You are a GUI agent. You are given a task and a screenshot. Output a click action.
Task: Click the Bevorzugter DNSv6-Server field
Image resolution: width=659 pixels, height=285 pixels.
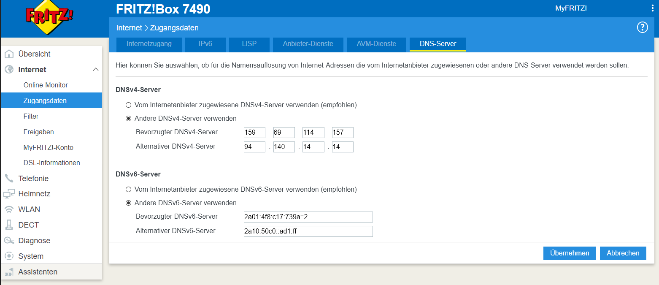click(x=308, y=217)
